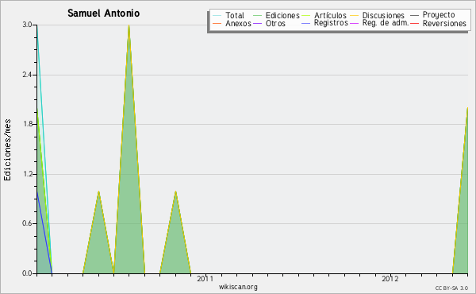Click the cyan Total color line swatch

point(217,15)
